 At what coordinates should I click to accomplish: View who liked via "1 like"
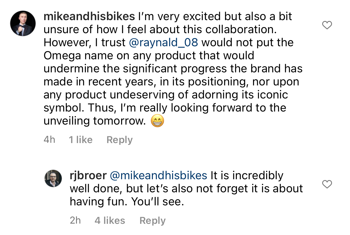(80, 140)
